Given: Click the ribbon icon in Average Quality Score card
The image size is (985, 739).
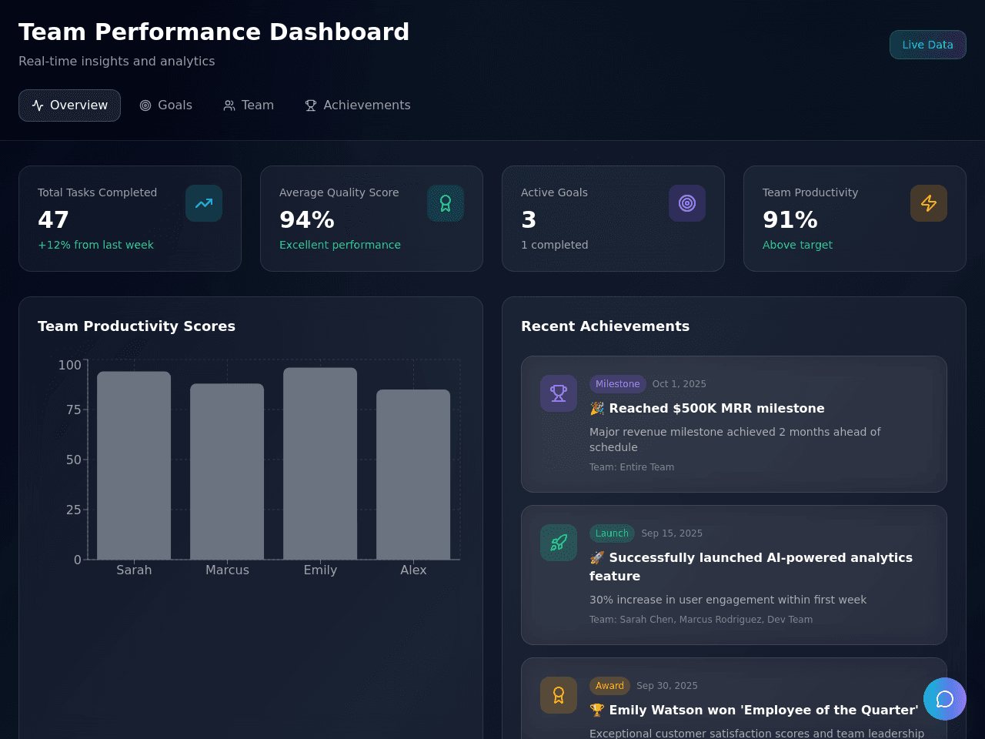Looking at the screenshot, I should coord(446,203).
